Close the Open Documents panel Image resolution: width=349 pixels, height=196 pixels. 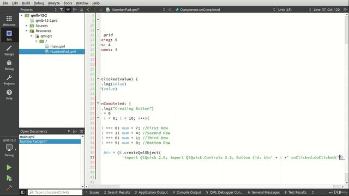click(81, 131)
